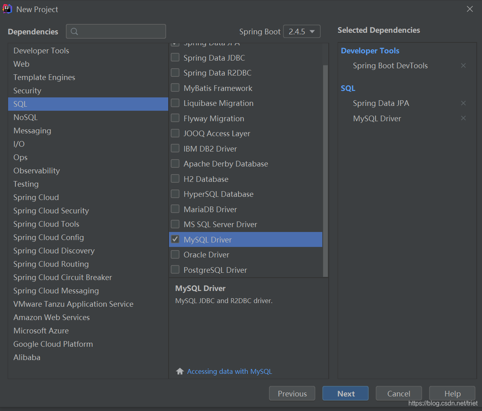Check Oracle Driver
The height and width of the screenshot is (411, 482).
[x=175, y=254]
